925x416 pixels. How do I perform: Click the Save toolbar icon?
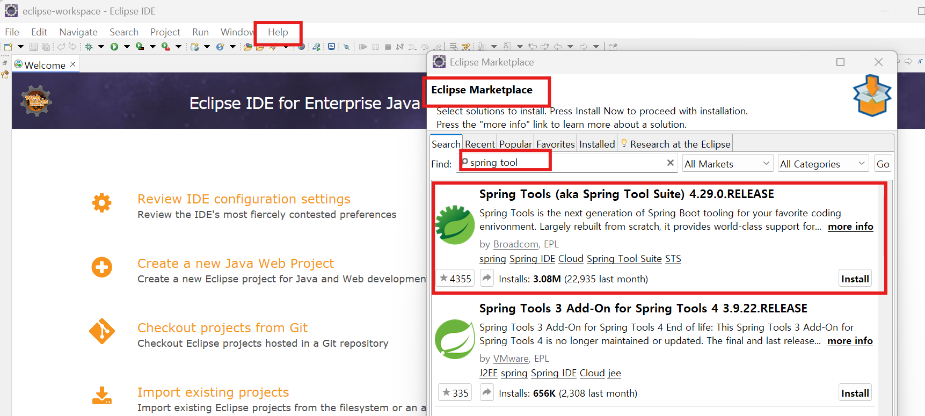click(33, 47)
